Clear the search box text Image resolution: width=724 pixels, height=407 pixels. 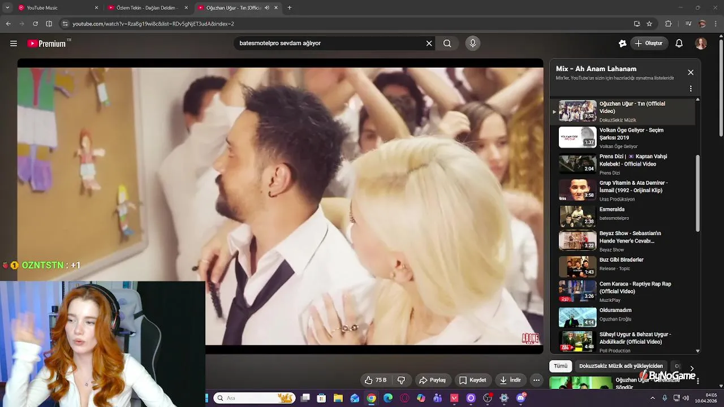tap(429, 44)
